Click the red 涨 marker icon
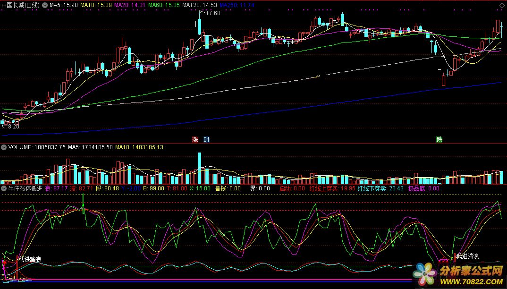The image size is (507, 289). coord(195,139)
